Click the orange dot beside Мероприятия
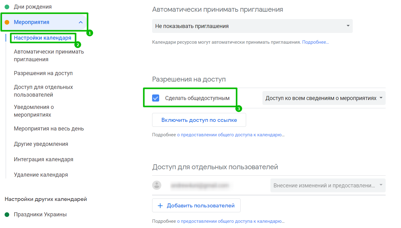Screen dimensions: 401x228 tap(7, 22)
